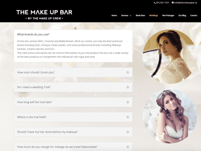Click the Book Now link
Screen dimensions: 201x151
(140, 15)
